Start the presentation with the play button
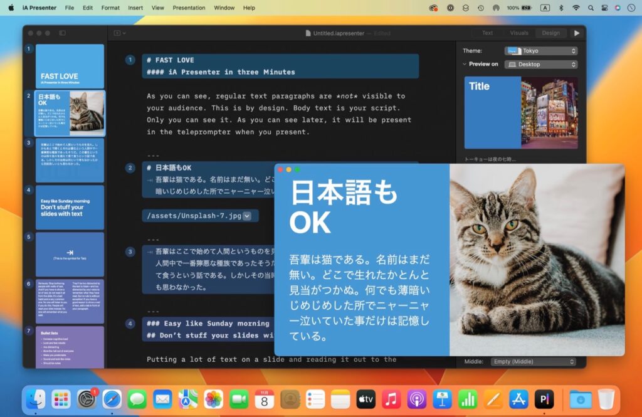Viewport: 642px width, 417px height. [x=577, y=32]
